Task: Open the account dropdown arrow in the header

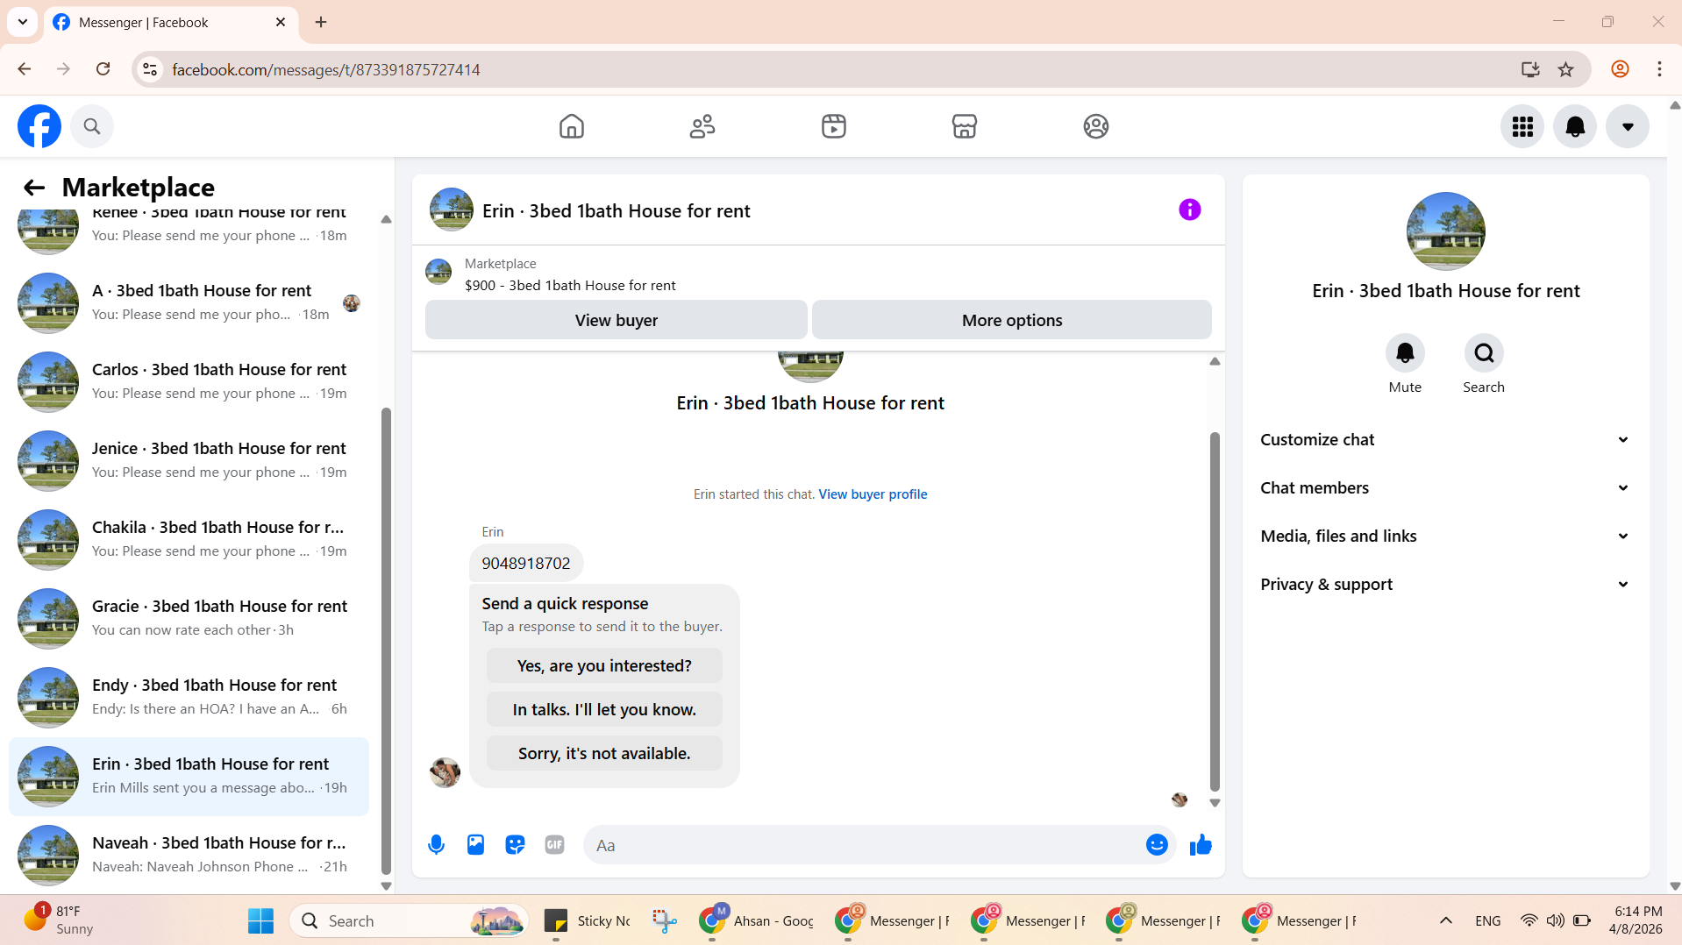Action: 1628,126
